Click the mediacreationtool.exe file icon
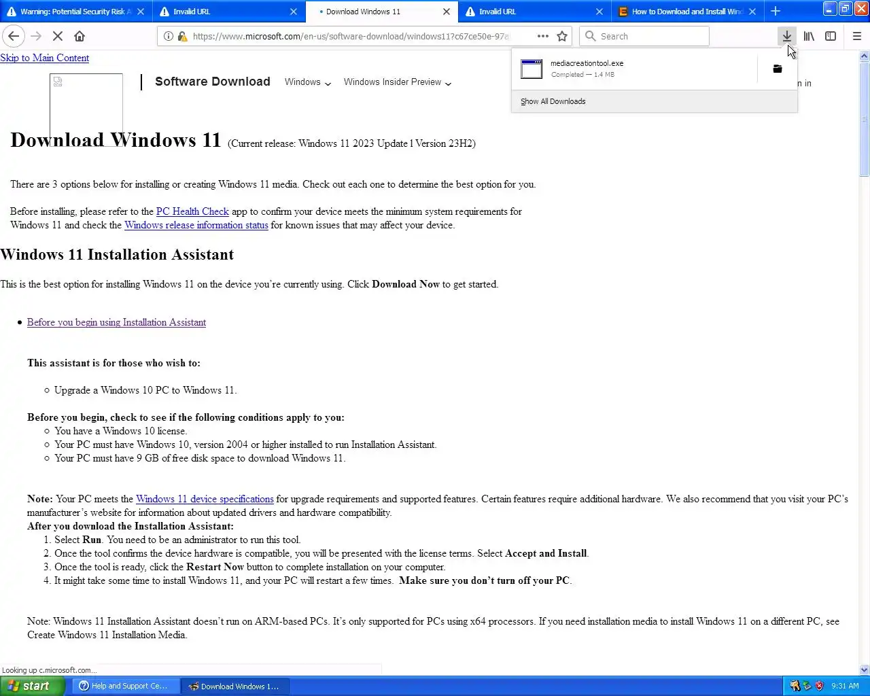The height and width of the screenshot is (696, 870). click(x=532, y=69)
